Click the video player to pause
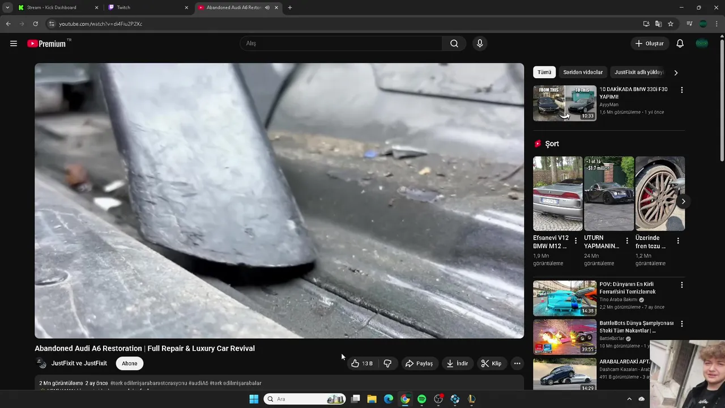 click(279, 201)
